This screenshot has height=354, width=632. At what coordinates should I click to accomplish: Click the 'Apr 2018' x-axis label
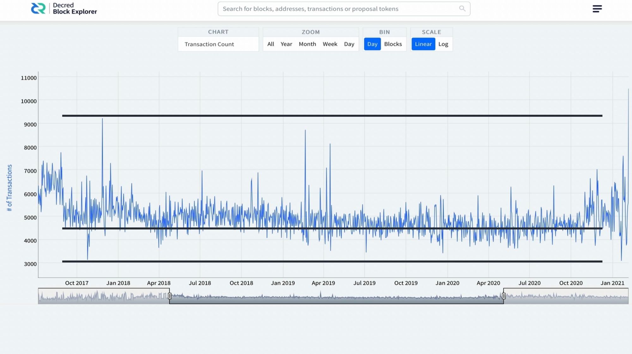click(x=159, y=283)
